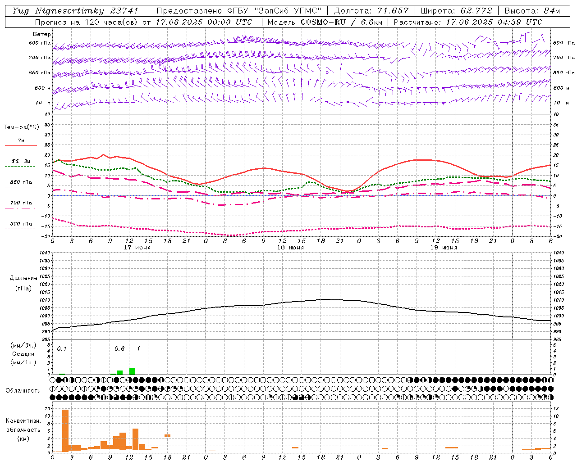Click the Тем-ра(°C) axis title

pyautogui.click(x=21, y=127)
